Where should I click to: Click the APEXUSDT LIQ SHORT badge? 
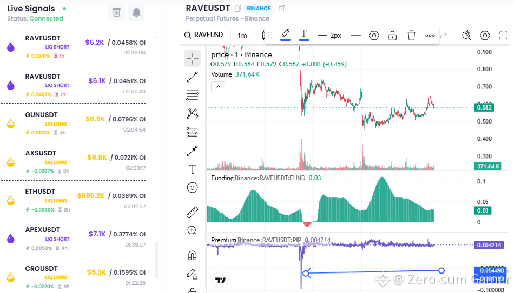coord(57,239)
